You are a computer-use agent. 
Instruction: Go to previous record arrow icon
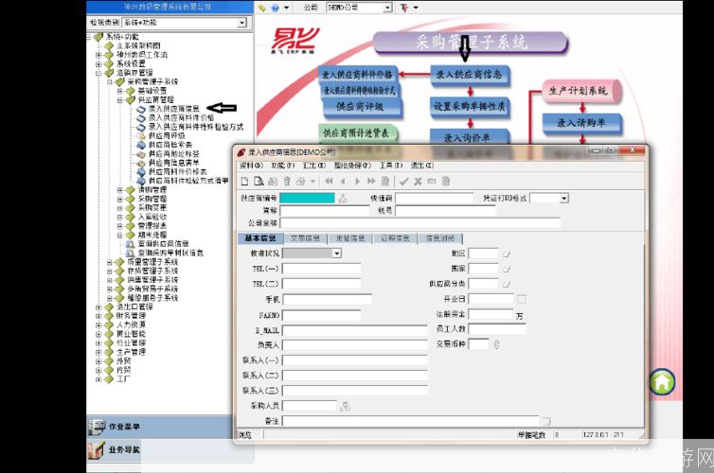(343, 182)
